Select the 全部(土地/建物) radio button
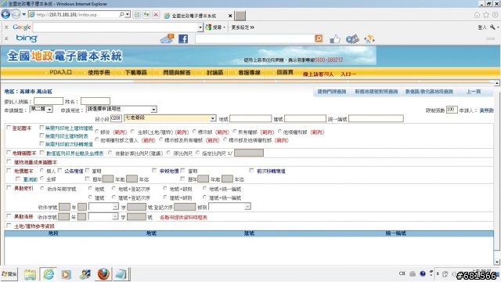 [132, 132]
